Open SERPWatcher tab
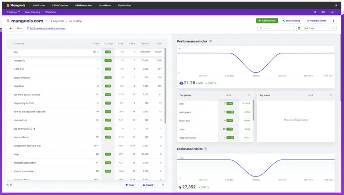 click(x=83, y=5)
